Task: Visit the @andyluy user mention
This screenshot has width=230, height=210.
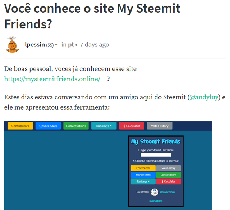Action: tap(204, 97)
